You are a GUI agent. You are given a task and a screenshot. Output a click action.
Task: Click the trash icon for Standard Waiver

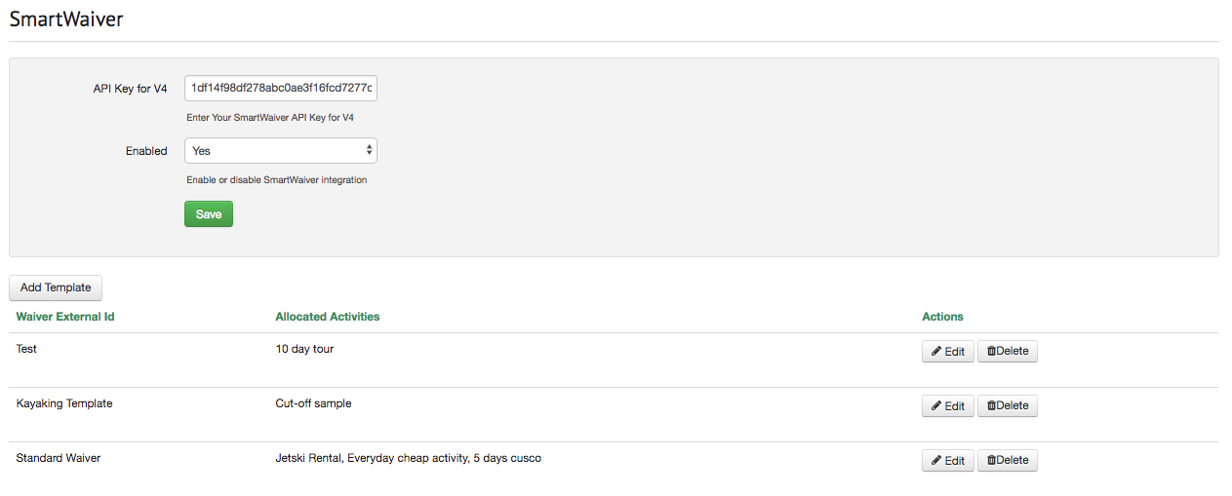[991, 461]
